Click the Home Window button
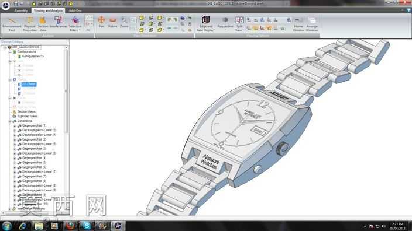The image size is (412, 231). tap(298, 24)
